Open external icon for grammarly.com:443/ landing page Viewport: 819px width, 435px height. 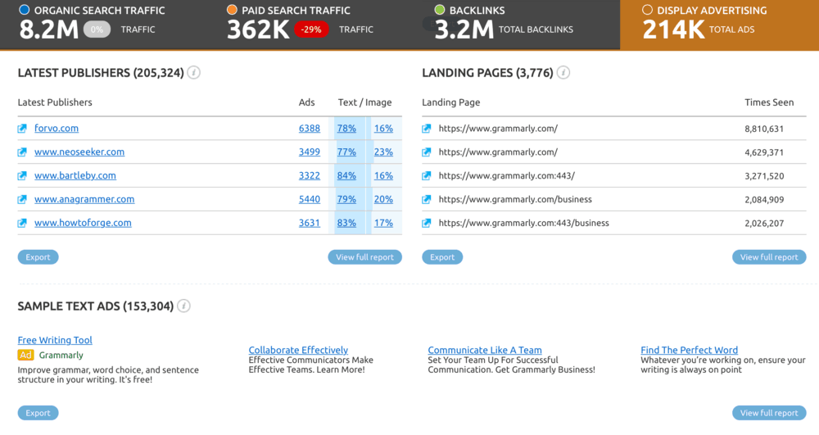click(427, 176)
